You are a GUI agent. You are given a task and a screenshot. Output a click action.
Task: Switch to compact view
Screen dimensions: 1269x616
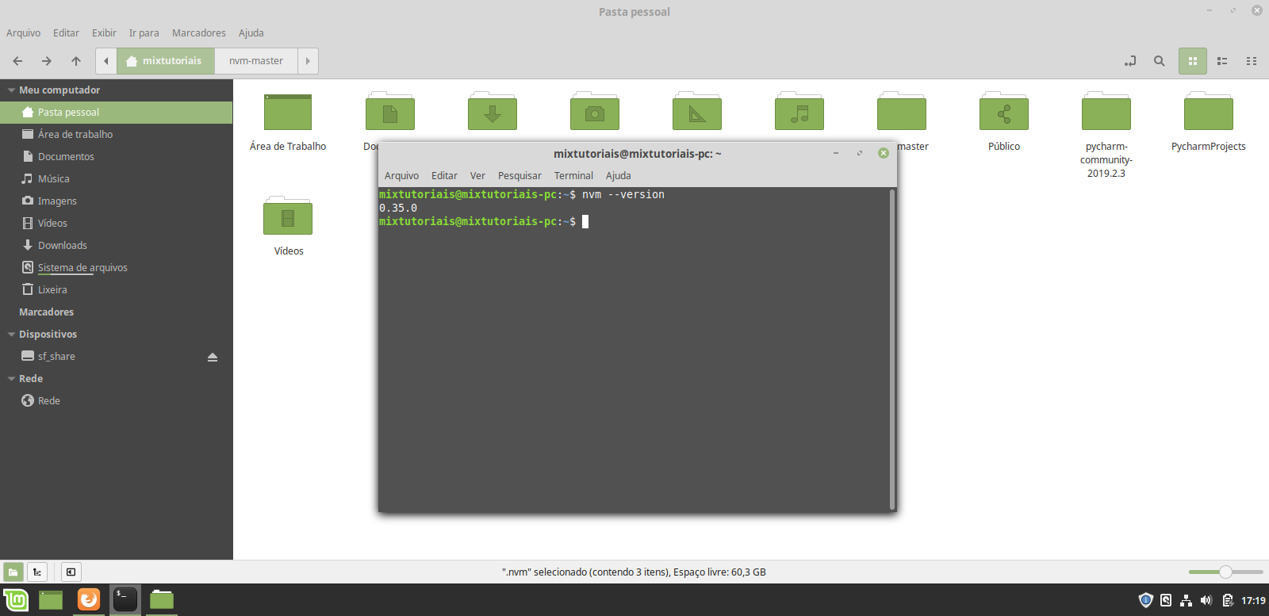[1252, 61]
